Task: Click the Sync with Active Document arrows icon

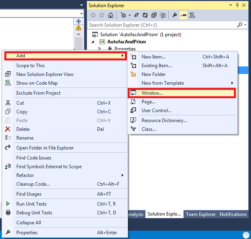Action: 136,15
